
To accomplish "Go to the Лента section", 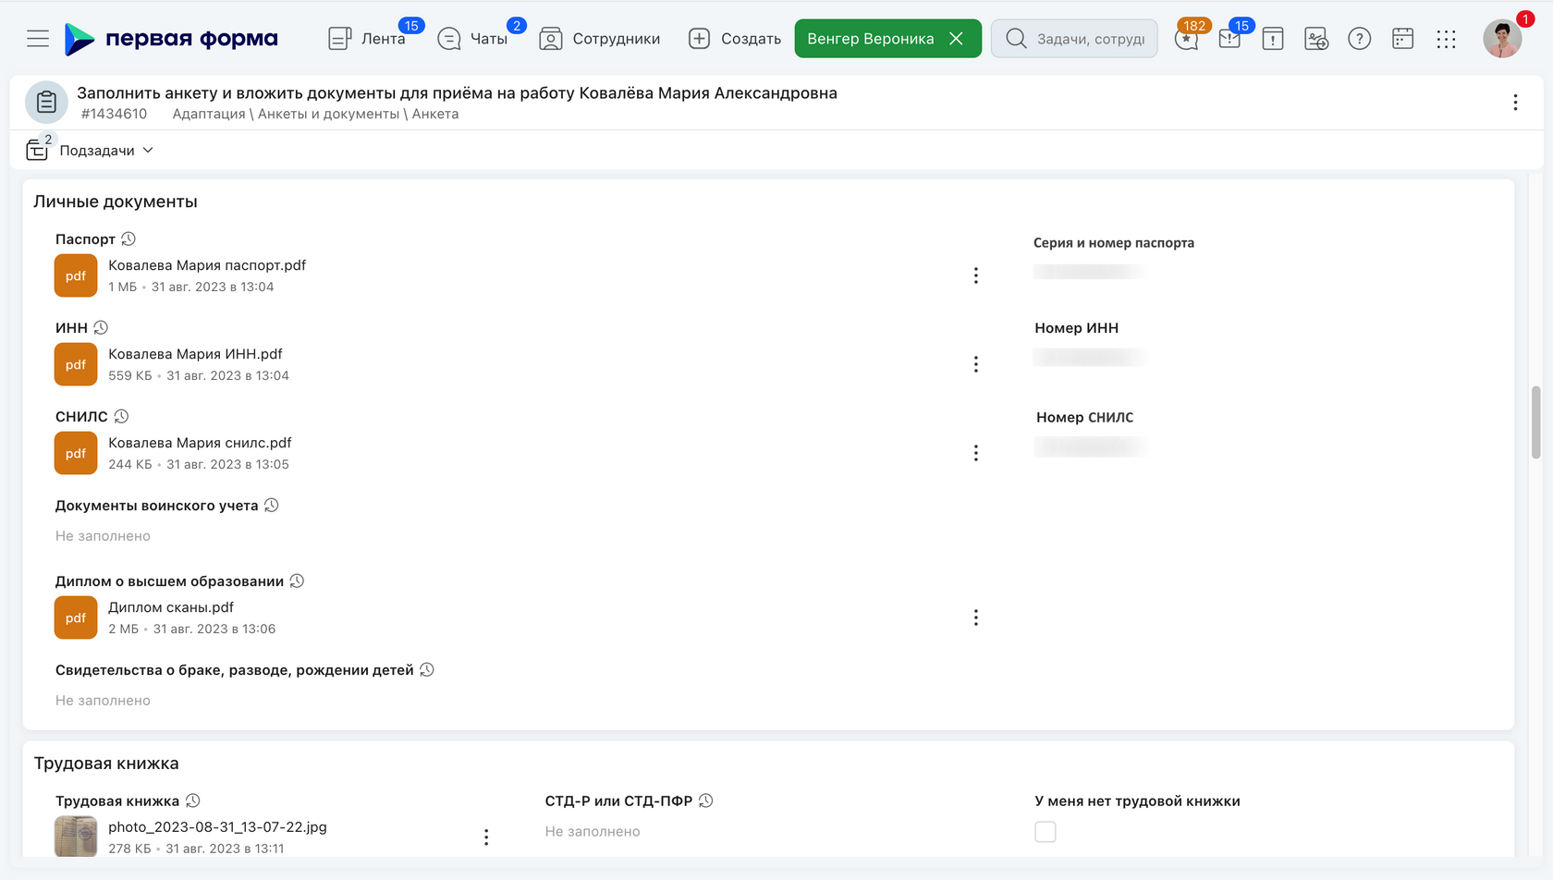I will 368,39.
